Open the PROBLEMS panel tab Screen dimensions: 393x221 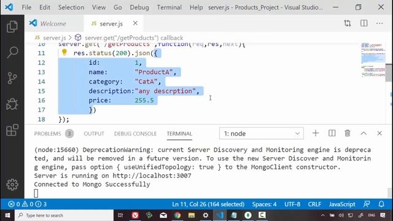point(48,134)
